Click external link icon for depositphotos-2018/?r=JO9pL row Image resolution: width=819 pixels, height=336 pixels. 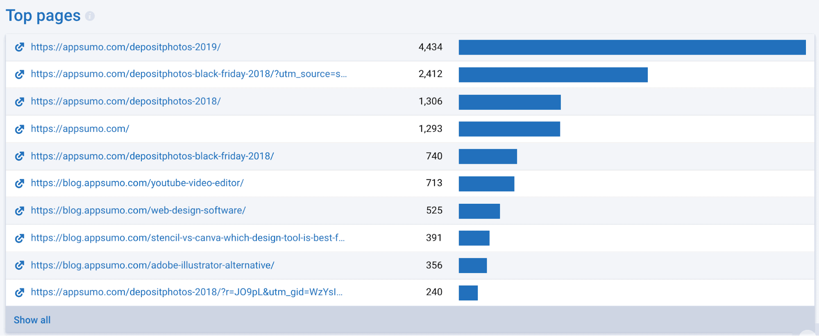[20, 293]
